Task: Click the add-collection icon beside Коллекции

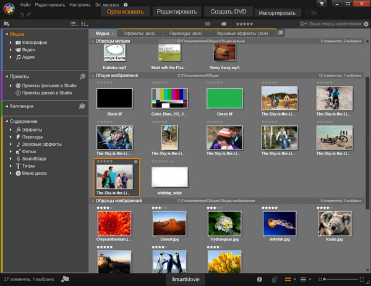Action: tap(82, 106)
